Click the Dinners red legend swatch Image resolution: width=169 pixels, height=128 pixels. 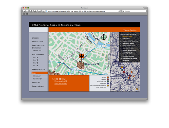[x=107, y=80]
